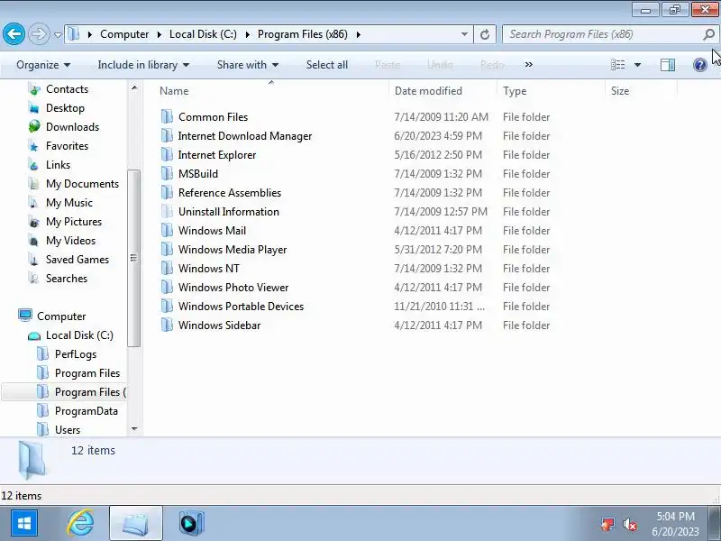
Task: Select Saved Games in the navigation pane
Action: [x=78, y=260]
